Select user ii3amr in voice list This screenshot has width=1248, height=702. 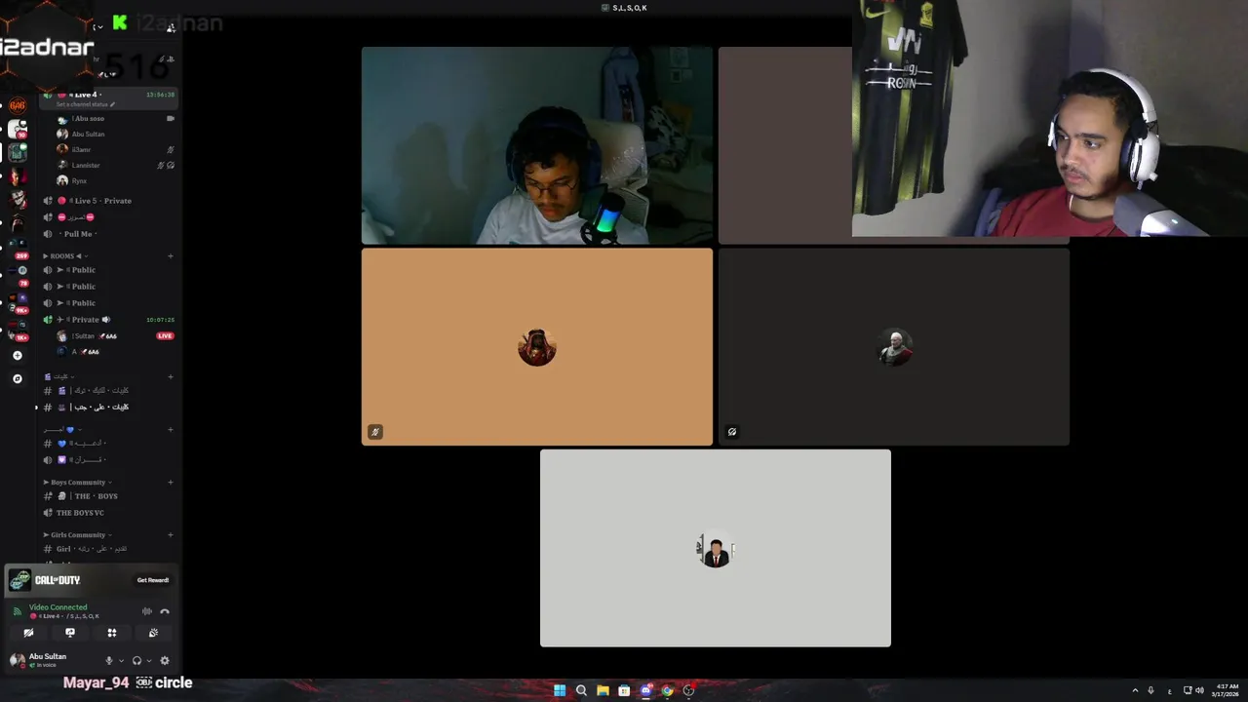[115, 150]
